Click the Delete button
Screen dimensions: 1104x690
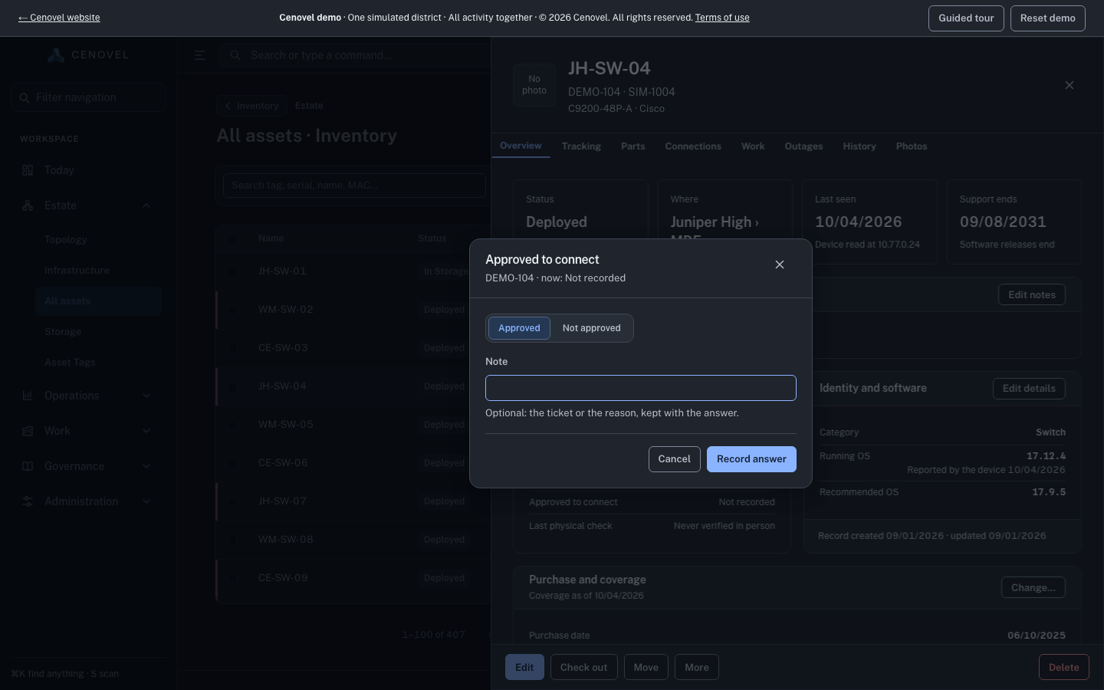pos(1064,667)
